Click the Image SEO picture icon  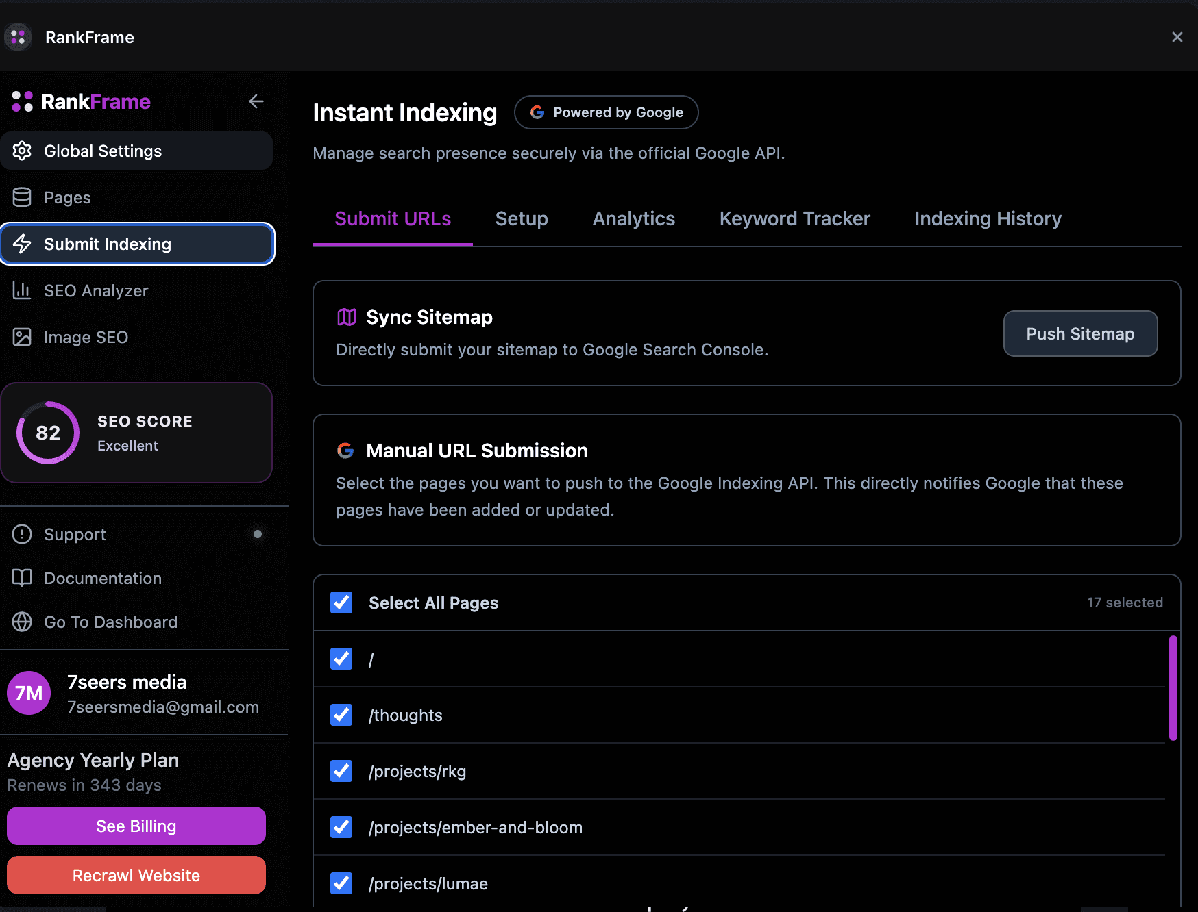pos(22,337)
